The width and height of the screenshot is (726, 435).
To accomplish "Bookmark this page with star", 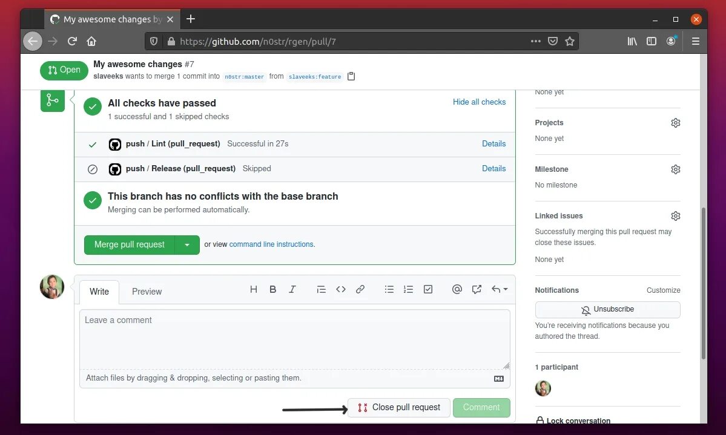I will (570, 41).
